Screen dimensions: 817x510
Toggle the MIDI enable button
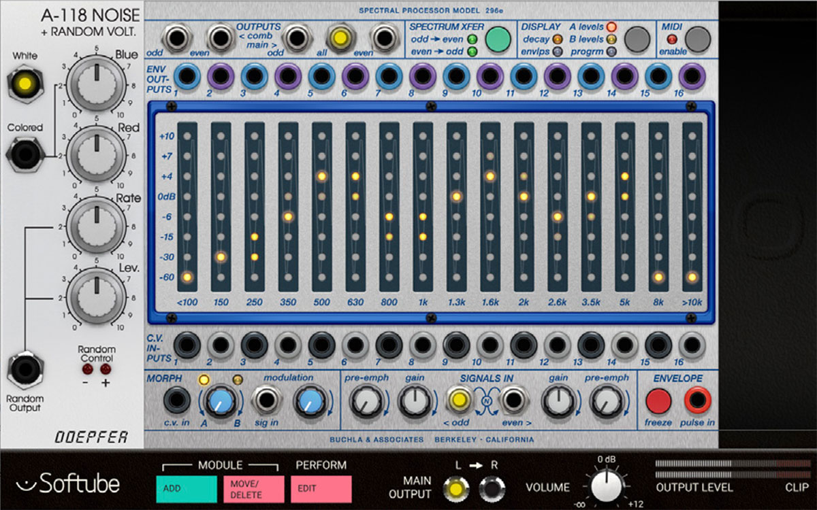(698, 39)
